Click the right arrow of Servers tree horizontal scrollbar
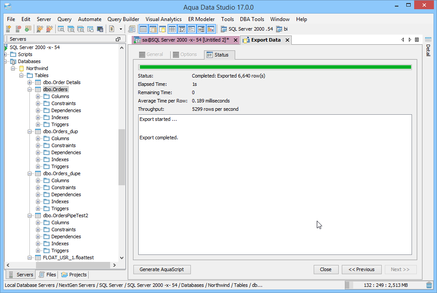 pyautogui.click(x=114, y=265)
